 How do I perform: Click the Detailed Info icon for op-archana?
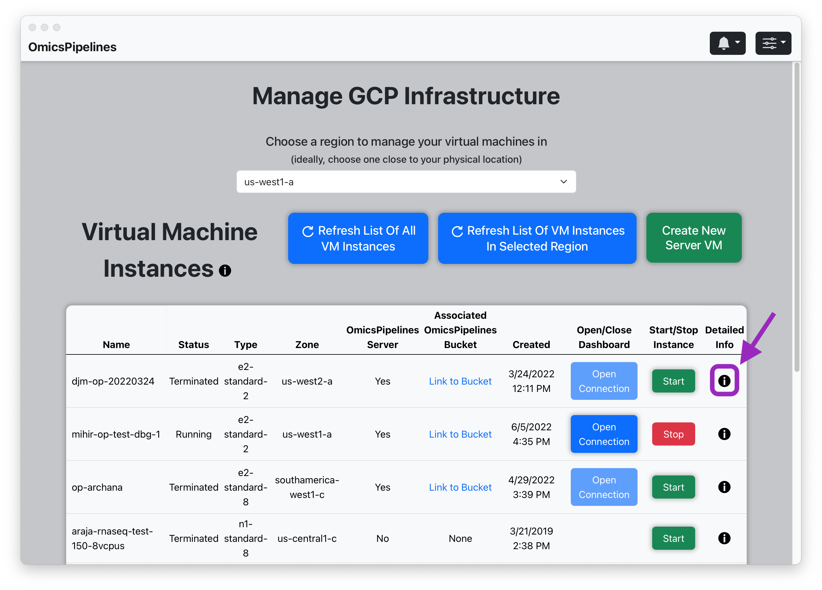point(724,486)
